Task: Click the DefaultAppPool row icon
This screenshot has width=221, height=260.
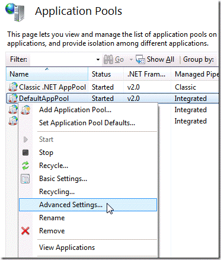Action: point(13,99)
